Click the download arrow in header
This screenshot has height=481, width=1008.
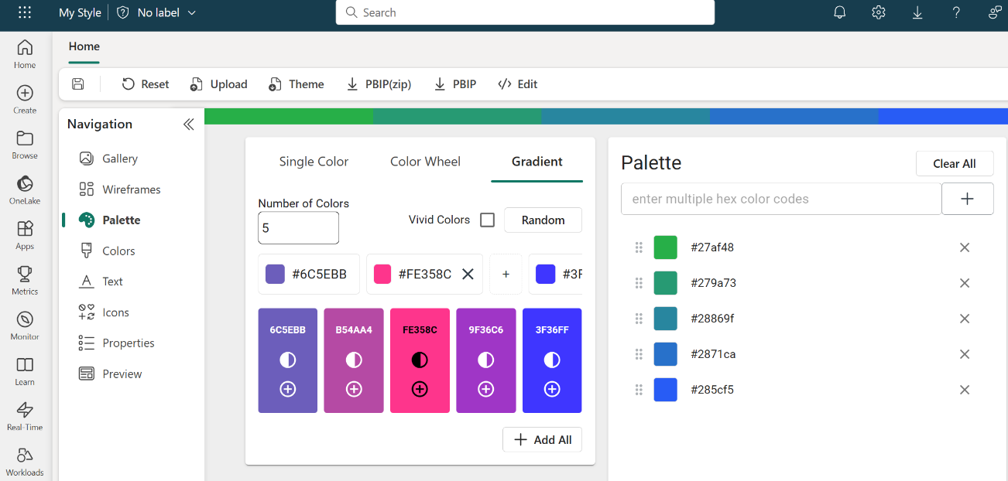(x=917, y=12)
